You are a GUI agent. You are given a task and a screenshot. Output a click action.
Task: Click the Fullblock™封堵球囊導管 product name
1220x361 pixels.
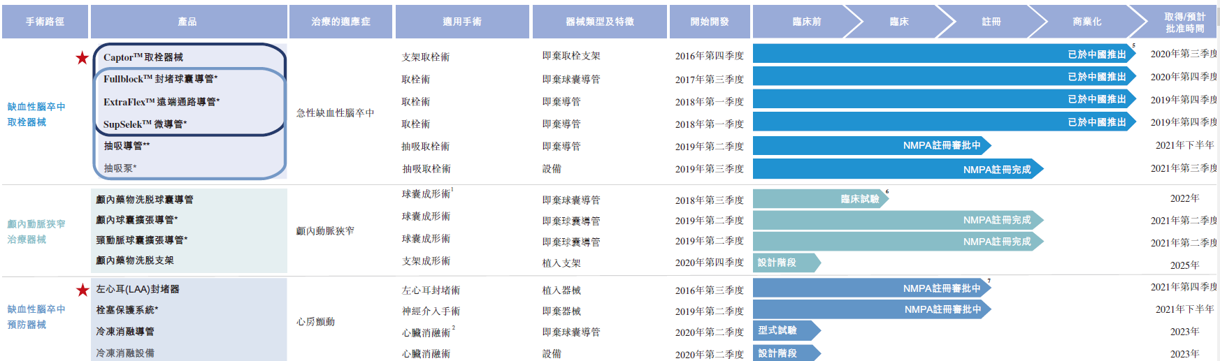(x=160, y=79)
